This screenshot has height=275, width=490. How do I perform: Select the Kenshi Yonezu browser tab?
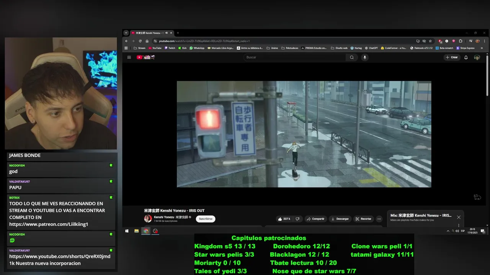[x=152, y=33]
